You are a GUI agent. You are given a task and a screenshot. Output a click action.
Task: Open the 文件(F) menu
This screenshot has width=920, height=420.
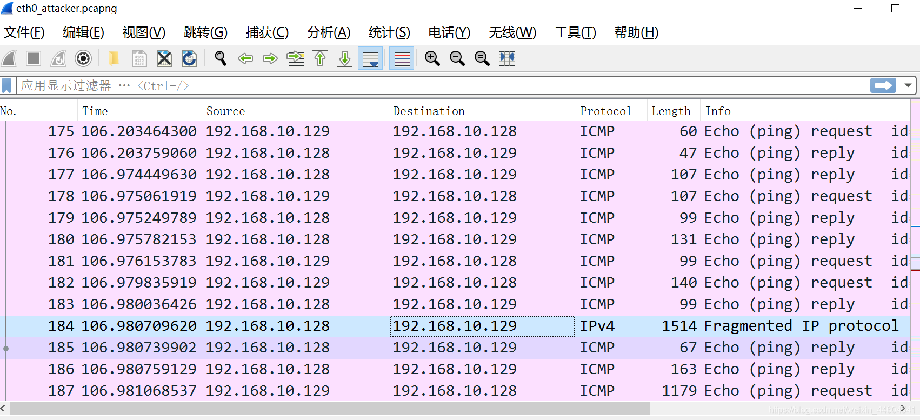click(24, 32)
